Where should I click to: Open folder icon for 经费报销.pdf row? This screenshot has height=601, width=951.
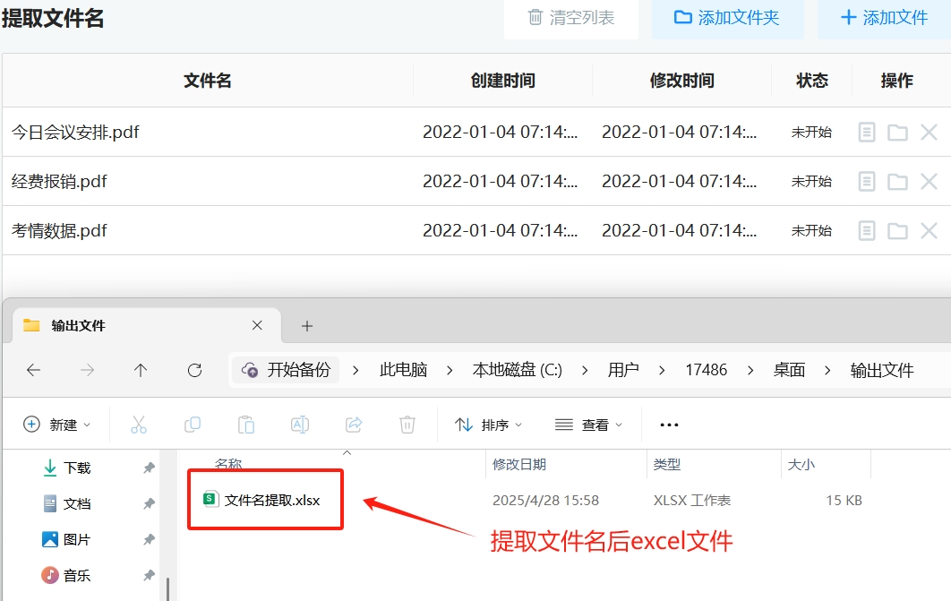897,181
